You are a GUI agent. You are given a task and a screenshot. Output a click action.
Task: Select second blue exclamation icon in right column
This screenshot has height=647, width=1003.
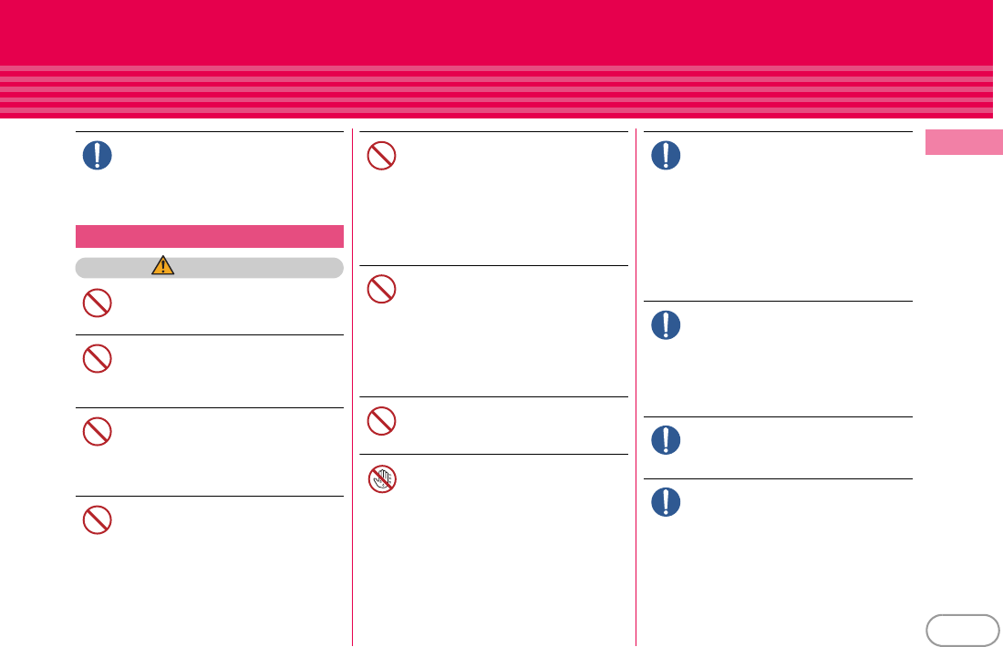point(666,324)
